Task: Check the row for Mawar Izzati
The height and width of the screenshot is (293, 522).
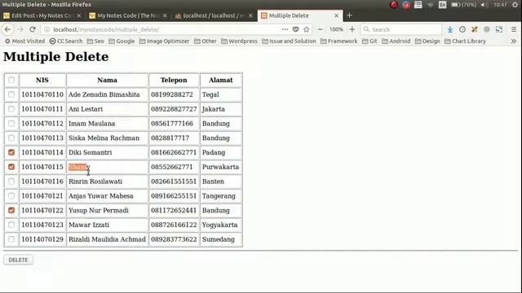Action: click(x=11, y=225)
